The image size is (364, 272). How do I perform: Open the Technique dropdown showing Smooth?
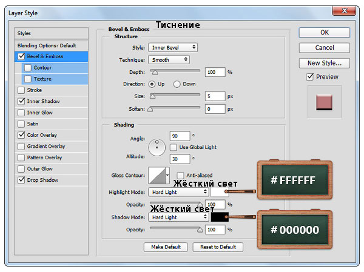point(169,60)
